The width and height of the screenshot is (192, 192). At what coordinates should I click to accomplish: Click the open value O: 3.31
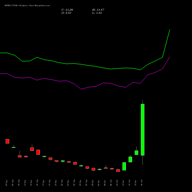(x=66, y=13)
